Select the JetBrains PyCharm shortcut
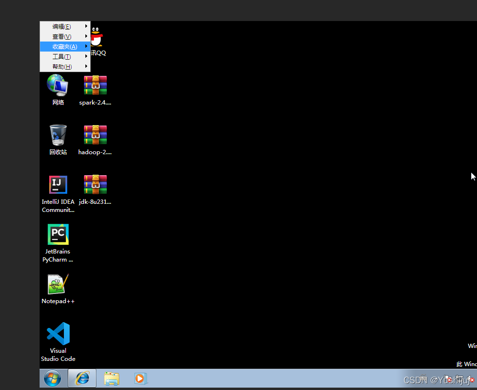This screenshot has width=477, height=390. (58, 243)
